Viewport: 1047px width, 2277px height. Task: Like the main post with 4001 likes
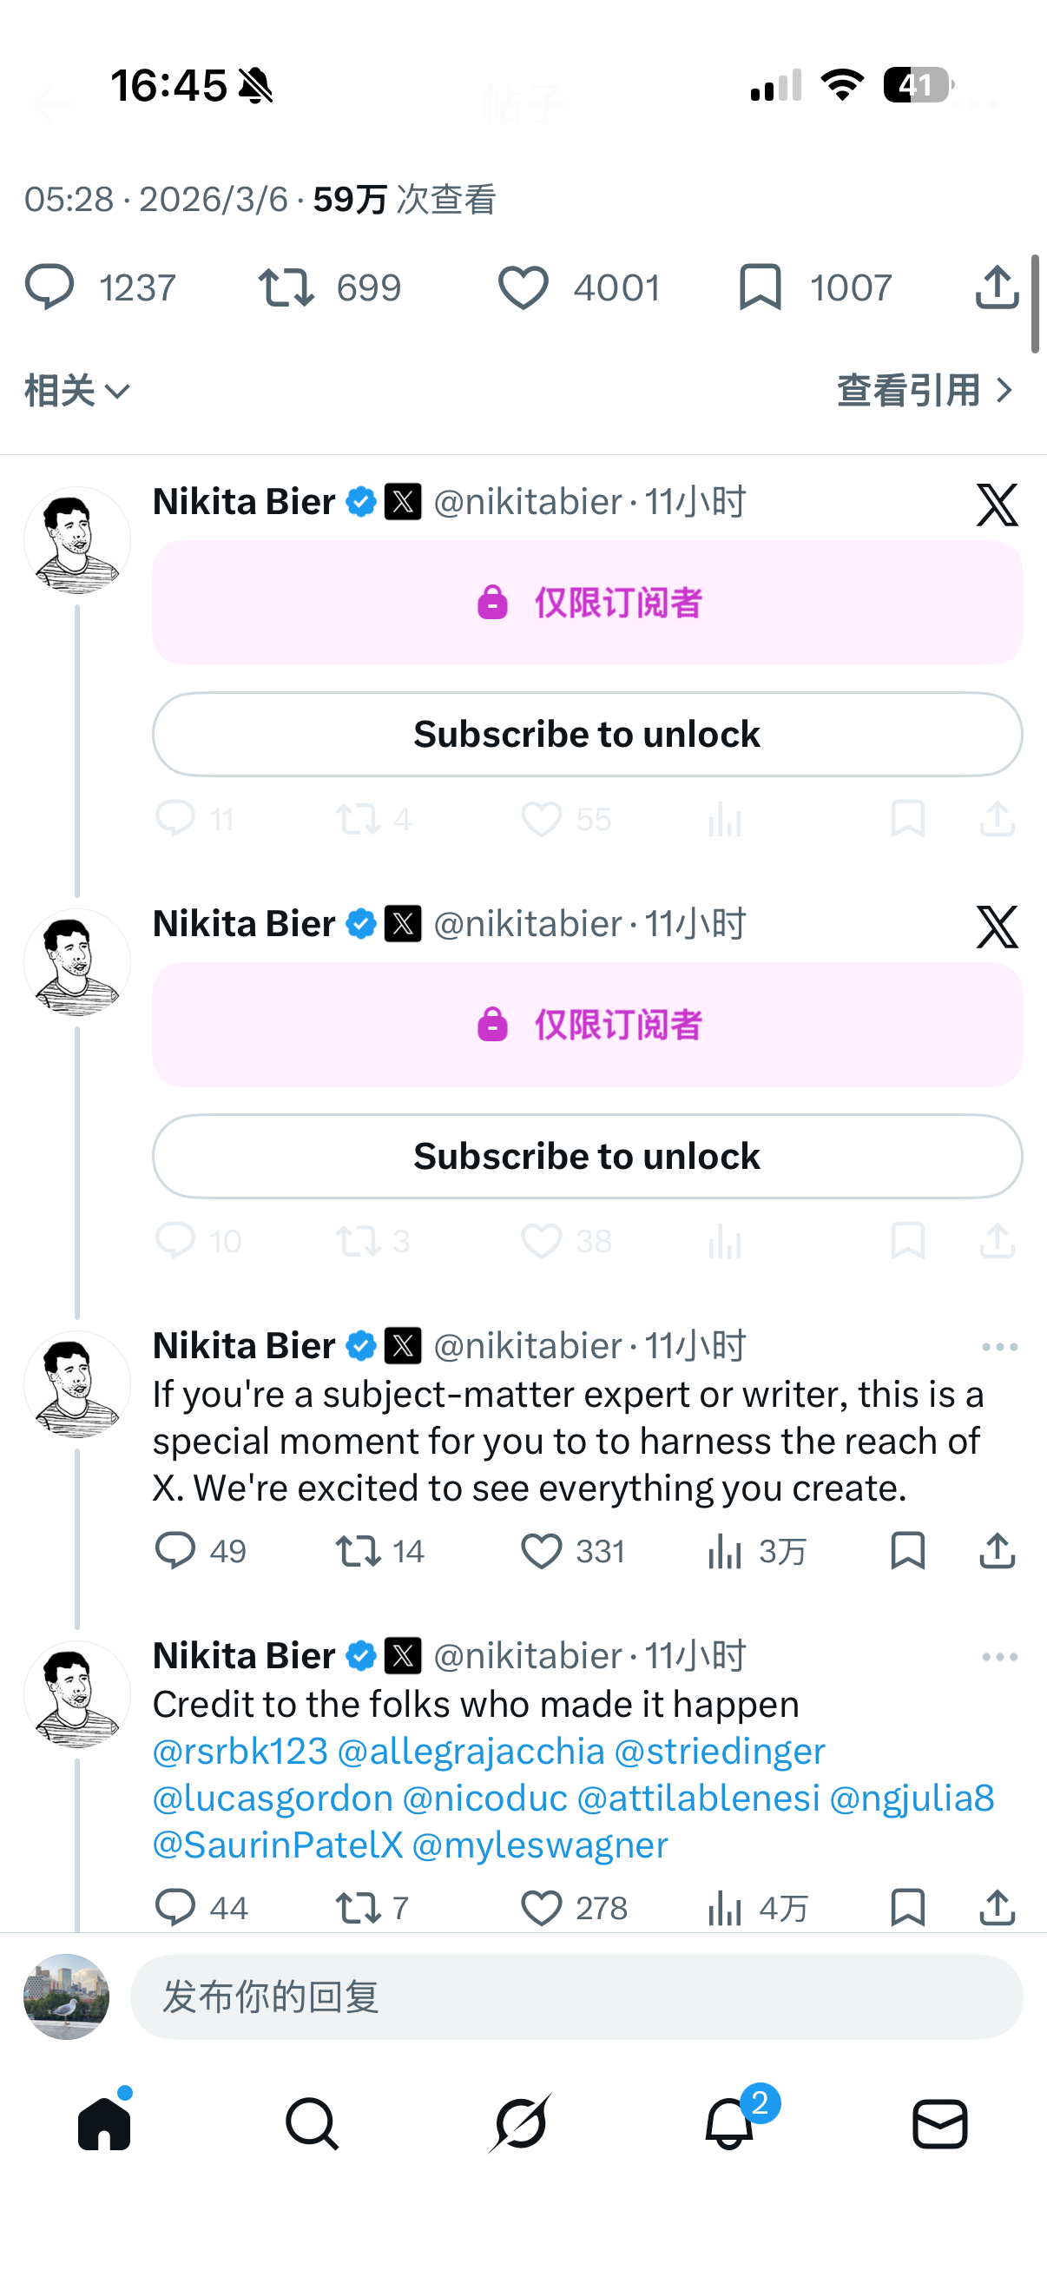(523, 287)
